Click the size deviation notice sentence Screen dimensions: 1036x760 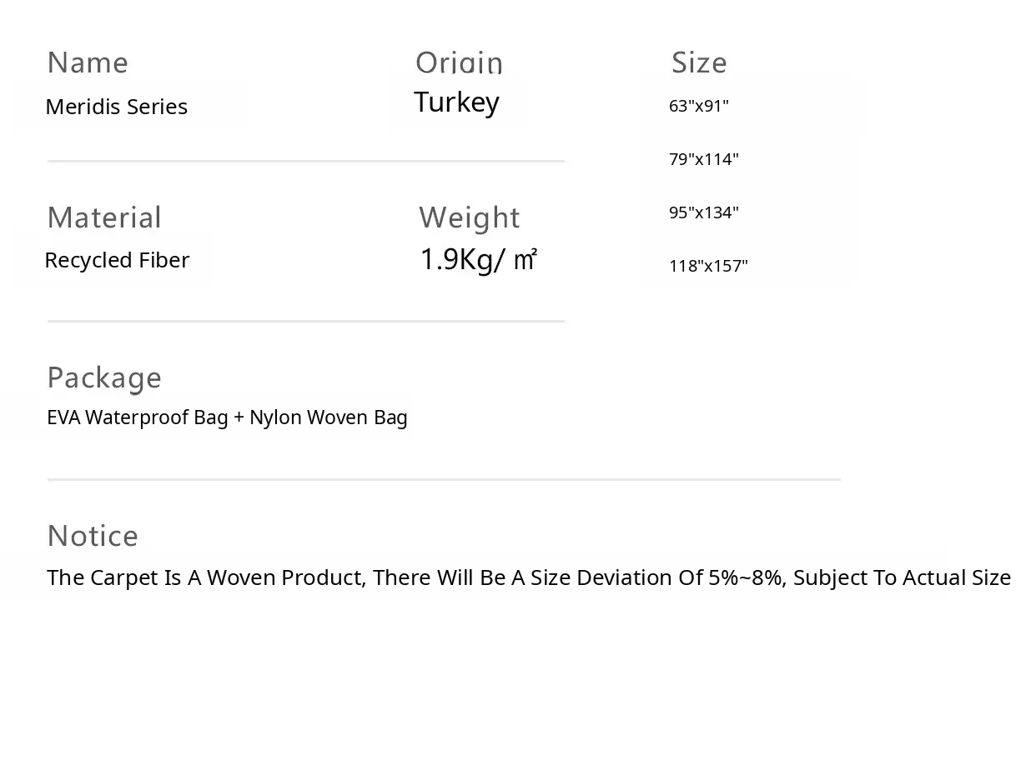pos(529,577)
